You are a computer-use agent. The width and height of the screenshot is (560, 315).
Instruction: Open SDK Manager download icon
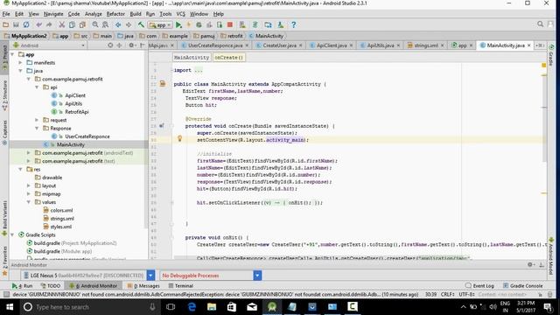(281, 24)
